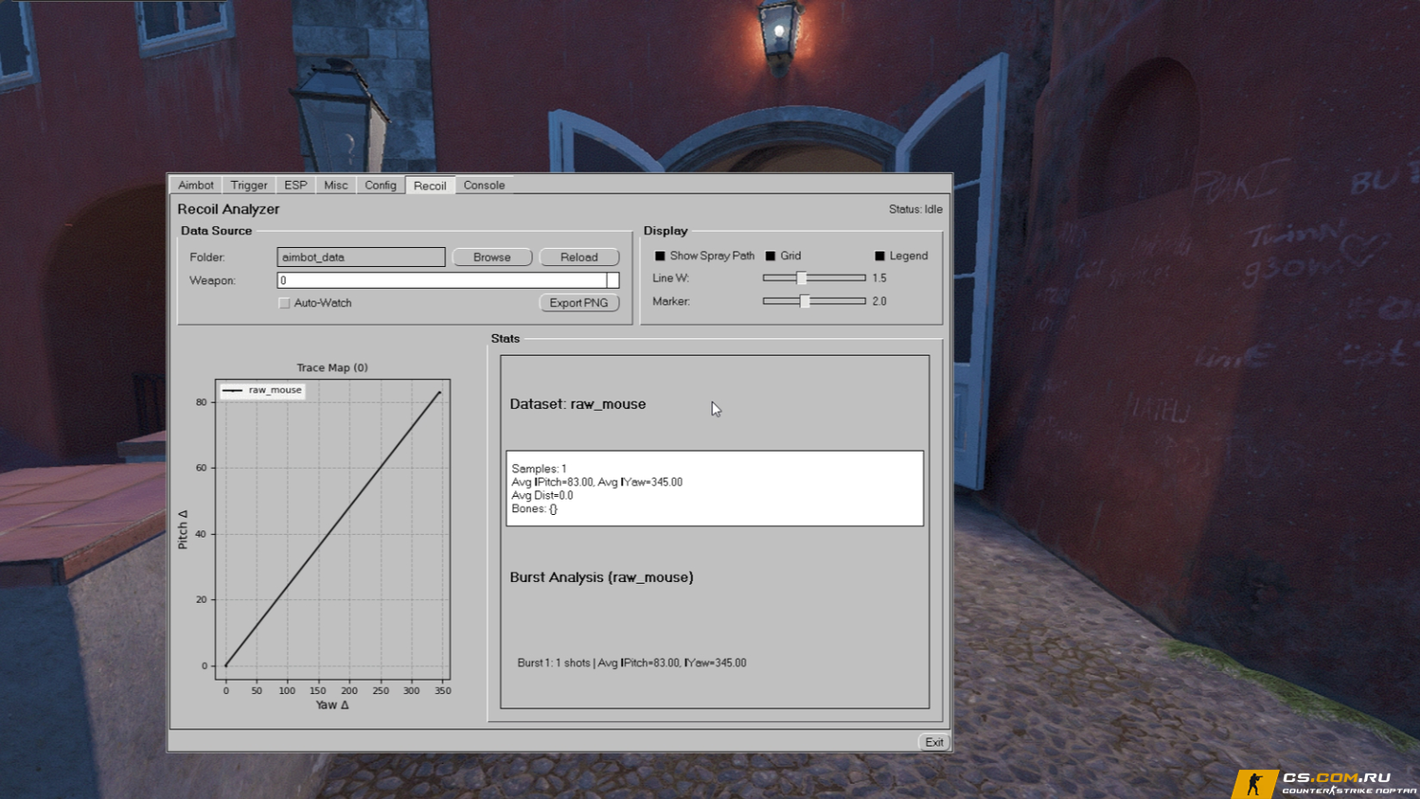Open the Aimbot tab
The image size is (1420, 799).
pyautogui.click(x=196, y=186)
